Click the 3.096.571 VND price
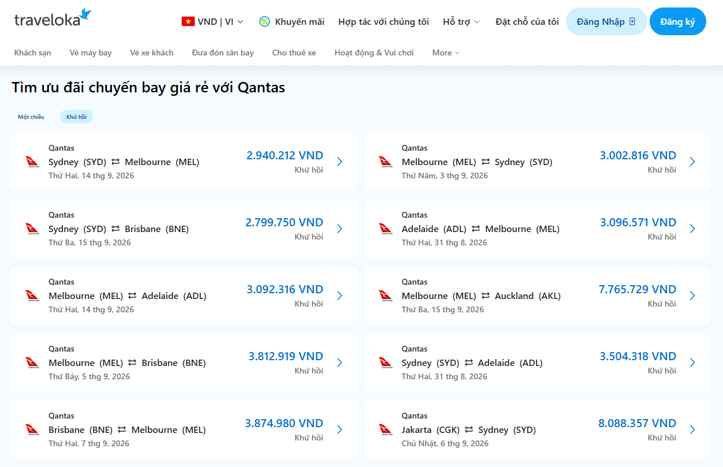The height and width of the screenshot is (467, 723). (638, 222)
